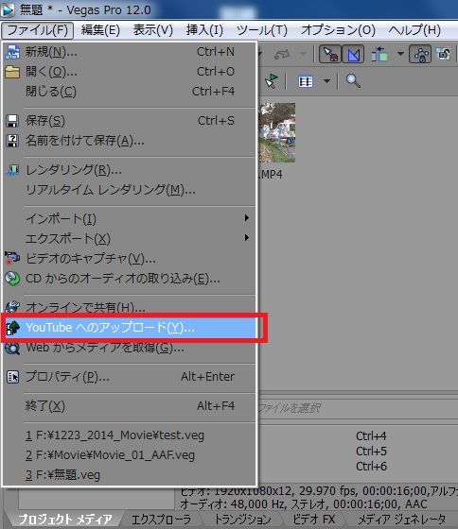Click the upload icon beside YouTube entry

13,328
